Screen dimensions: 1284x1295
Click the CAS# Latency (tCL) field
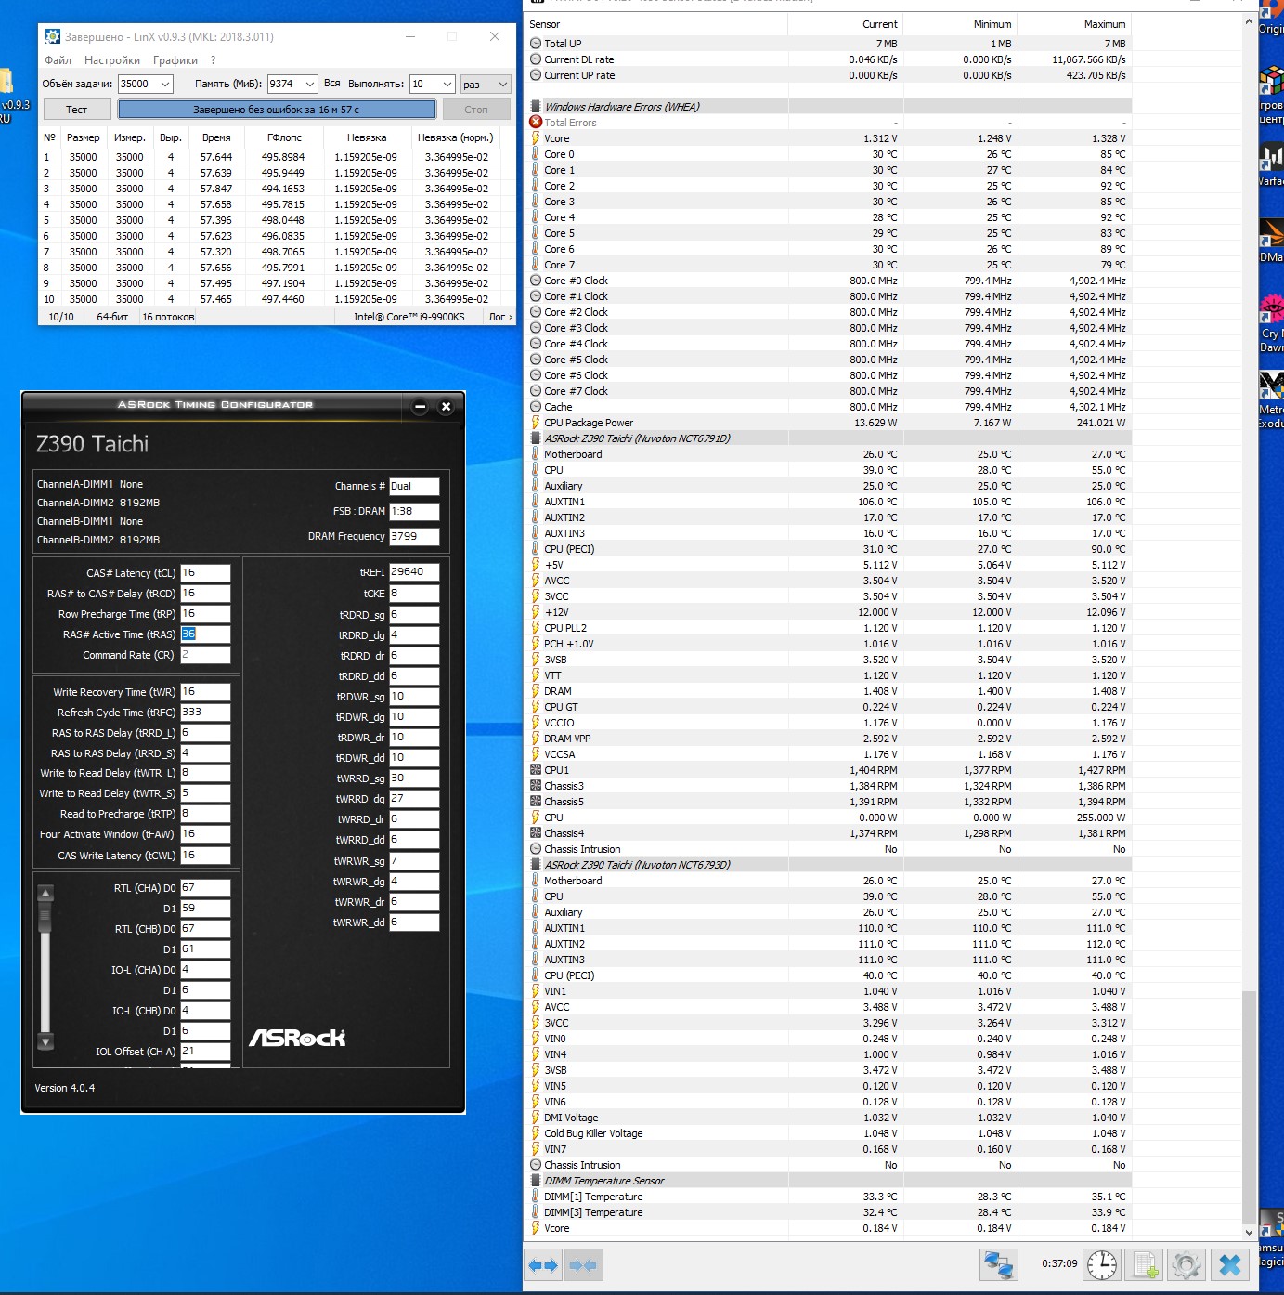pyautogui.click(x=205, y=573)
